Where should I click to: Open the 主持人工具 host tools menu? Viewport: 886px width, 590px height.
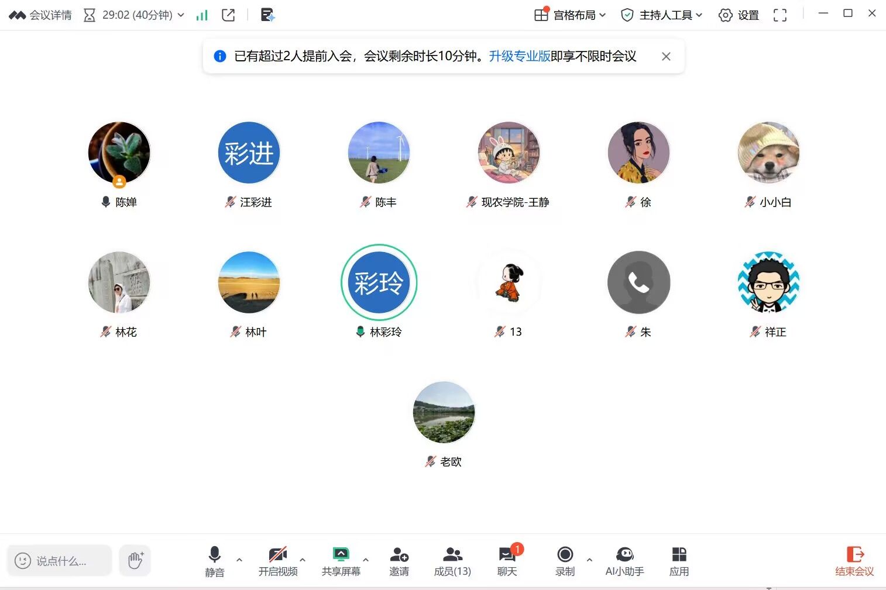[661, 15]
